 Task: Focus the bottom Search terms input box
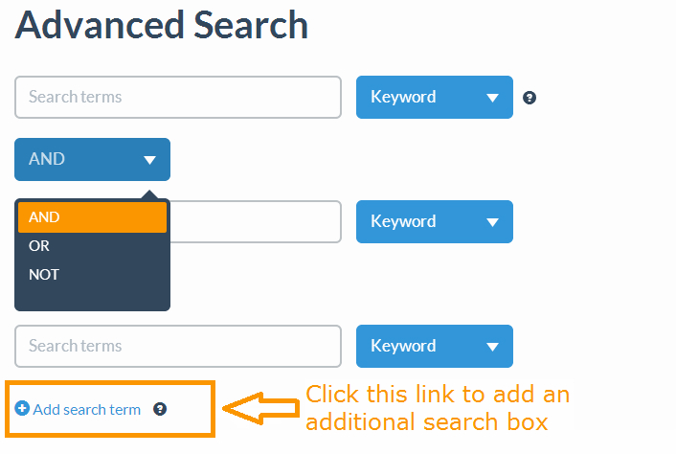click(x=178, y=346)
